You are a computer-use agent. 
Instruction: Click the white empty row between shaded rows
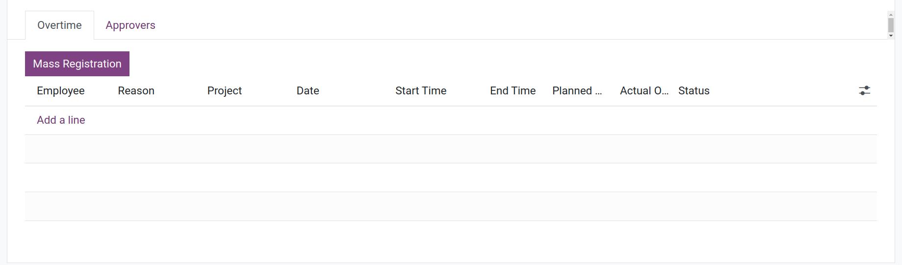pos(451,177)
